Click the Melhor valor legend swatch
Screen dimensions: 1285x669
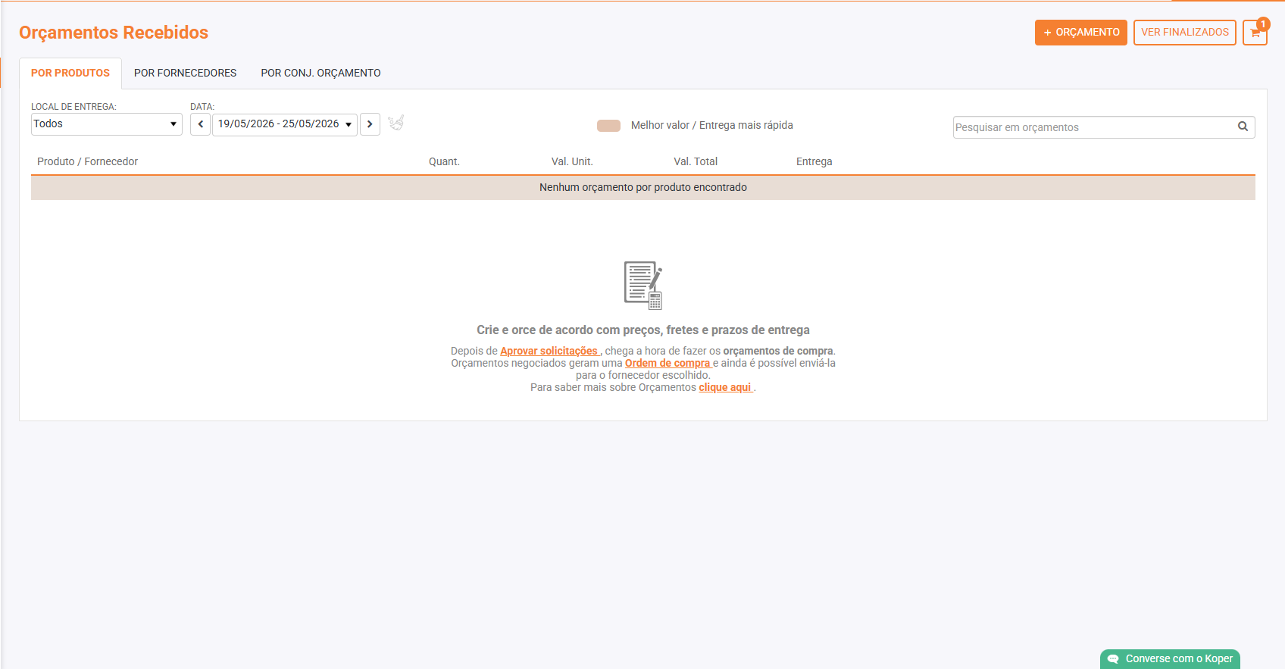[608, 126]
